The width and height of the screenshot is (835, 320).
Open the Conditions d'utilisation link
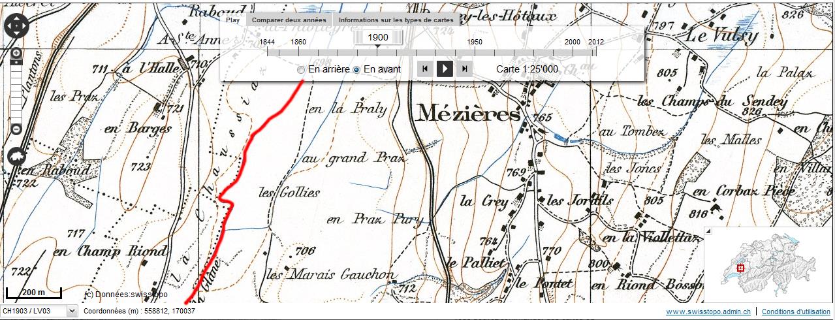click(796, 312)
